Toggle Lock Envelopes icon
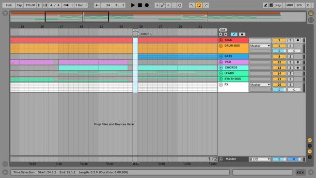Viewport: 316px width, 178px height. [242, 34]
